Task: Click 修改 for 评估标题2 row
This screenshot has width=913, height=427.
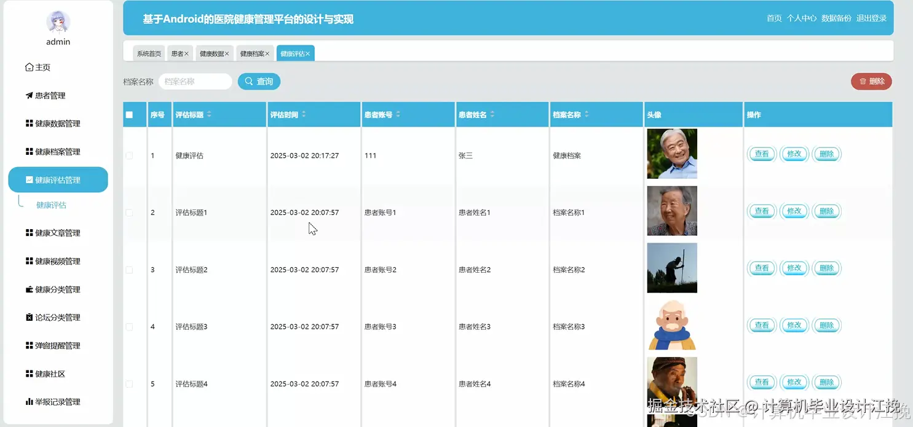Action: (794, 268)
